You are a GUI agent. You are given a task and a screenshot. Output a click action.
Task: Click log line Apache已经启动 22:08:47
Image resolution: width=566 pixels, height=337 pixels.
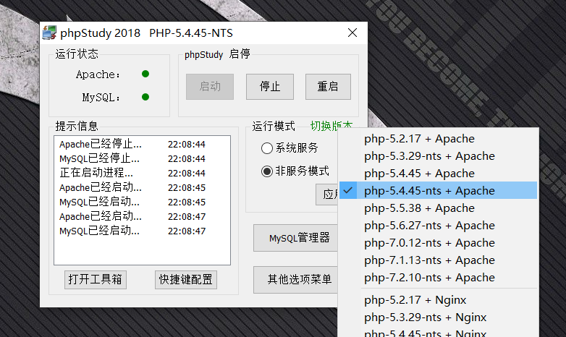(132, 216)
